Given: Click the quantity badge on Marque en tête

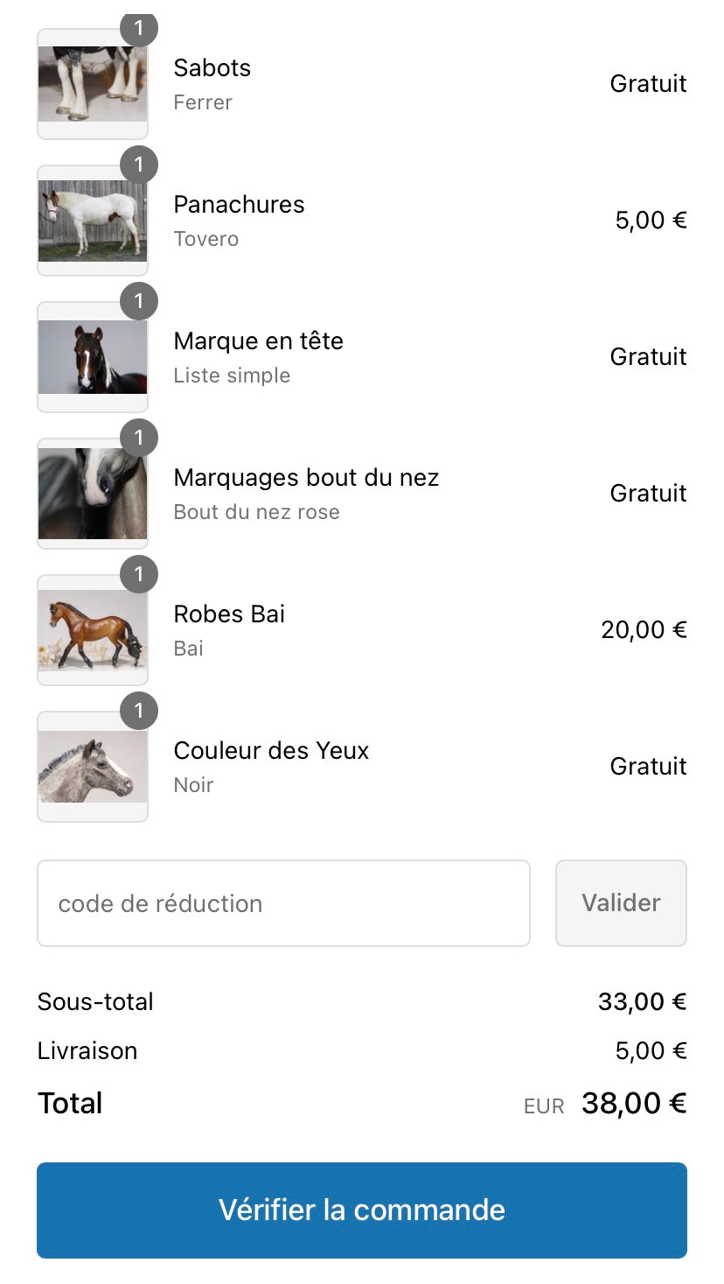Looking at the screenshot, I should tap(138, 301).
